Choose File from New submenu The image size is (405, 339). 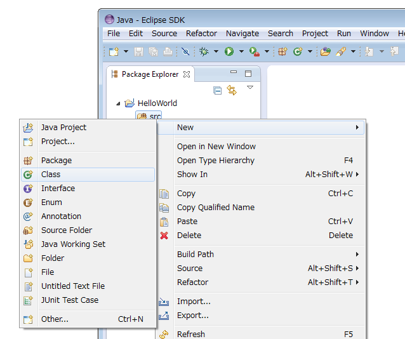pos(88,272)
